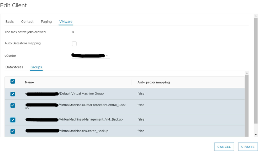Image resolution: width=259 pixels, height=152 pixels.
Task: Switch to the DataStores tab
Action: click(14, 67)
